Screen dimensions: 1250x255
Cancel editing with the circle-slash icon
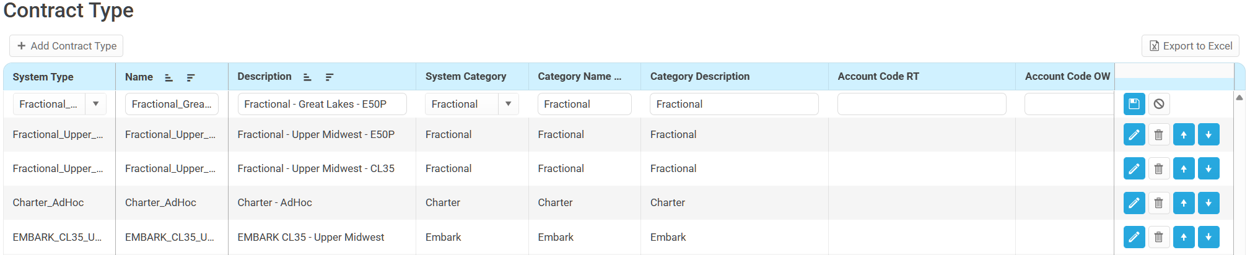pos(1158,104)
